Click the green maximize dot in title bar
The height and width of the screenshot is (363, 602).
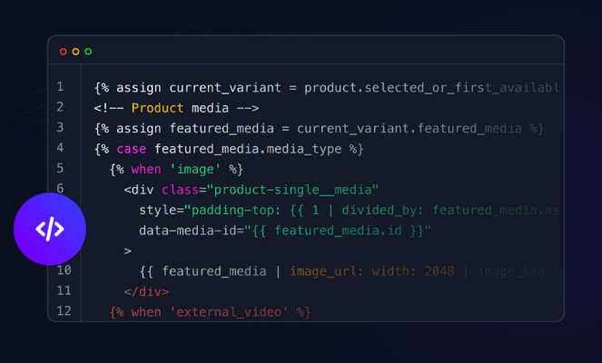(x=88, y=52)
